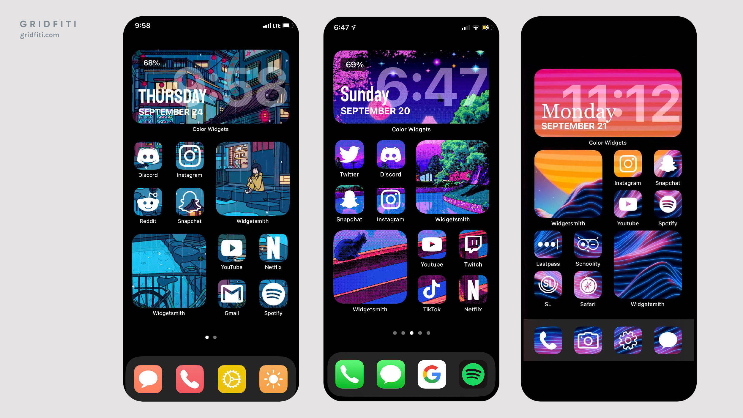Tap the Settings gear icon first phone dock
This screenshot has width=743, height=418.
232,378
